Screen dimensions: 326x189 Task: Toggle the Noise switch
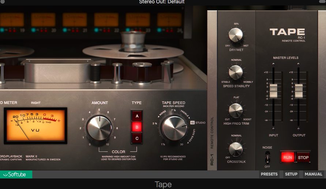point(267,158)
